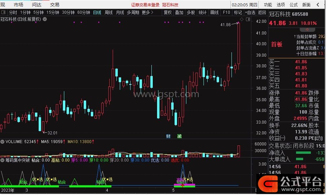The image size is (327, 195).
Task: Collapse the red up-chevron info panel handle
Action: [x=307, y=29]
